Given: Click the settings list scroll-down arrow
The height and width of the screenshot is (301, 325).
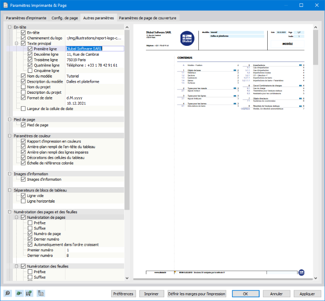Looking at the screenshot, I should point(127,278).
